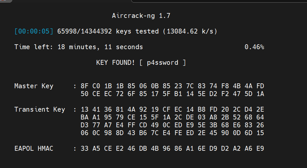This screenshot has height=168, width=307.
Task: Click the third Transient Key hex row
Action: tap(172, 125)
